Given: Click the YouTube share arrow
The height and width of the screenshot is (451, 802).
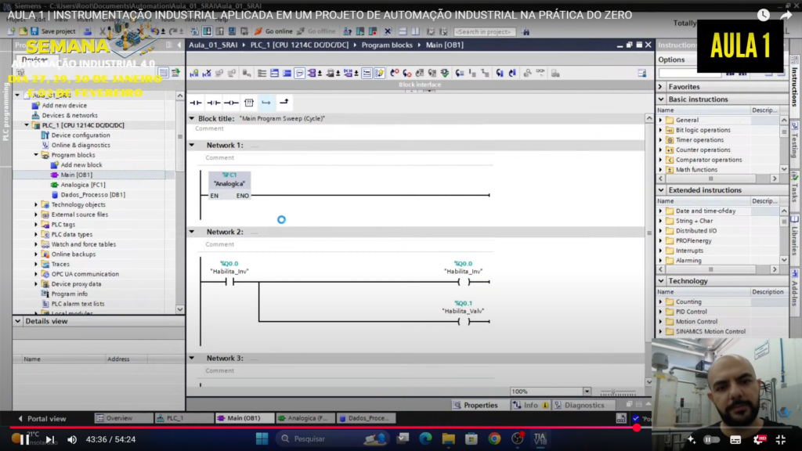Looking at the screenshot, I should click(786, 16).
